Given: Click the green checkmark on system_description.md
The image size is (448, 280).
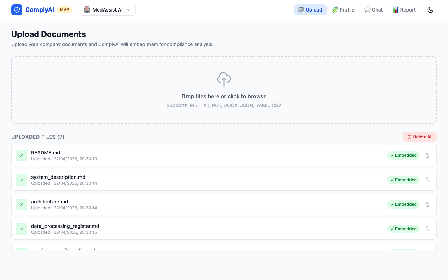Looking at the screenshot, I should [x=21, y=180].
